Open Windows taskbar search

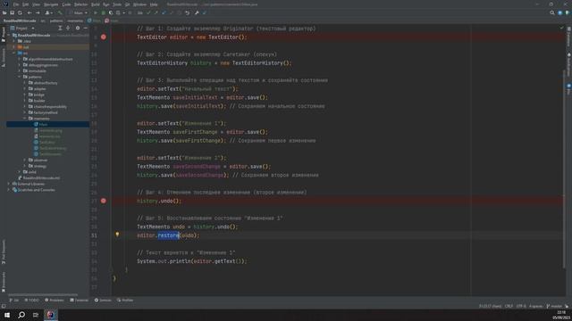pos(21,315)
